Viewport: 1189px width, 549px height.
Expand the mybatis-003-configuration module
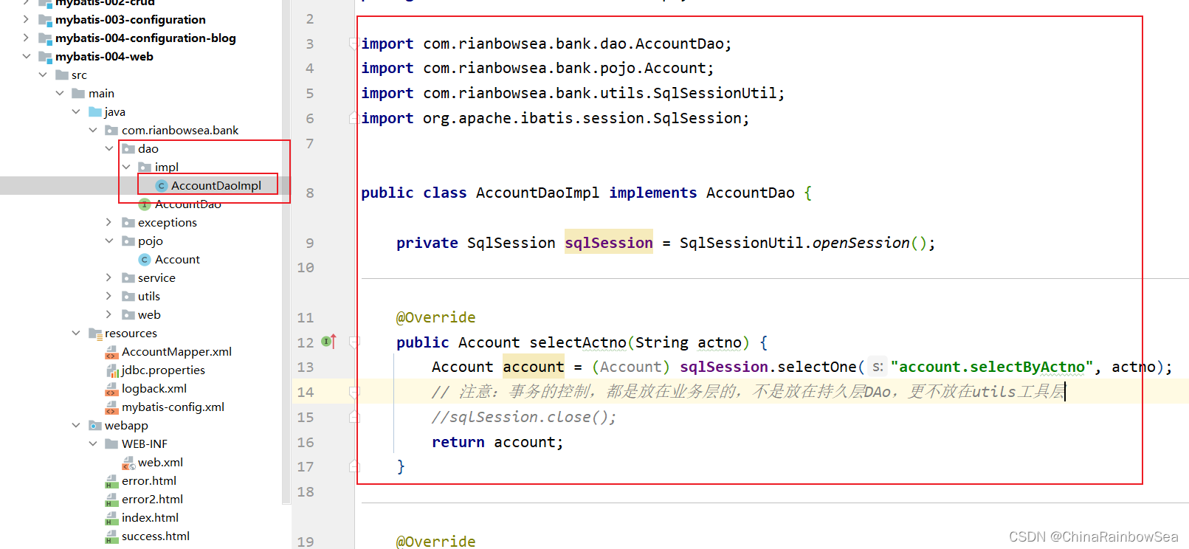[x=27, y=20]
